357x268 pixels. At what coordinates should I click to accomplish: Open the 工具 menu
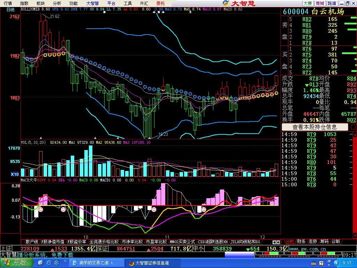point(128,3)
